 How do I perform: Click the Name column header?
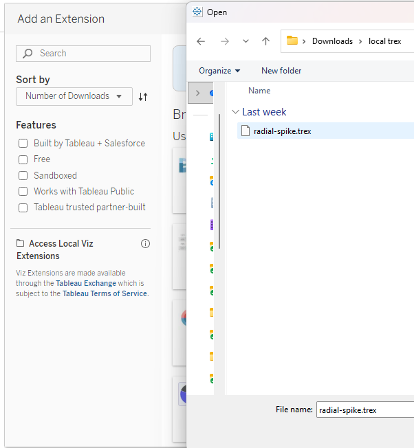tap(259, 91)
